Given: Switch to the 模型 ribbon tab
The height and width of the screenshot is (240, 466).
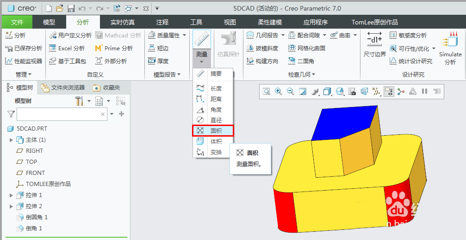Looking at the screenshot, I should pos(49,22).
